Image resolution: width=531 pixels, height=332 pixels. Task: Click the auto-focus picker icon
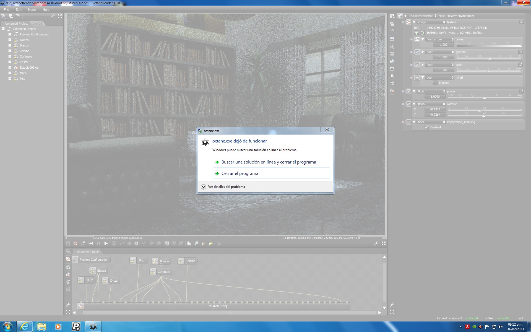pyautogui.click(x=122, y=243)
